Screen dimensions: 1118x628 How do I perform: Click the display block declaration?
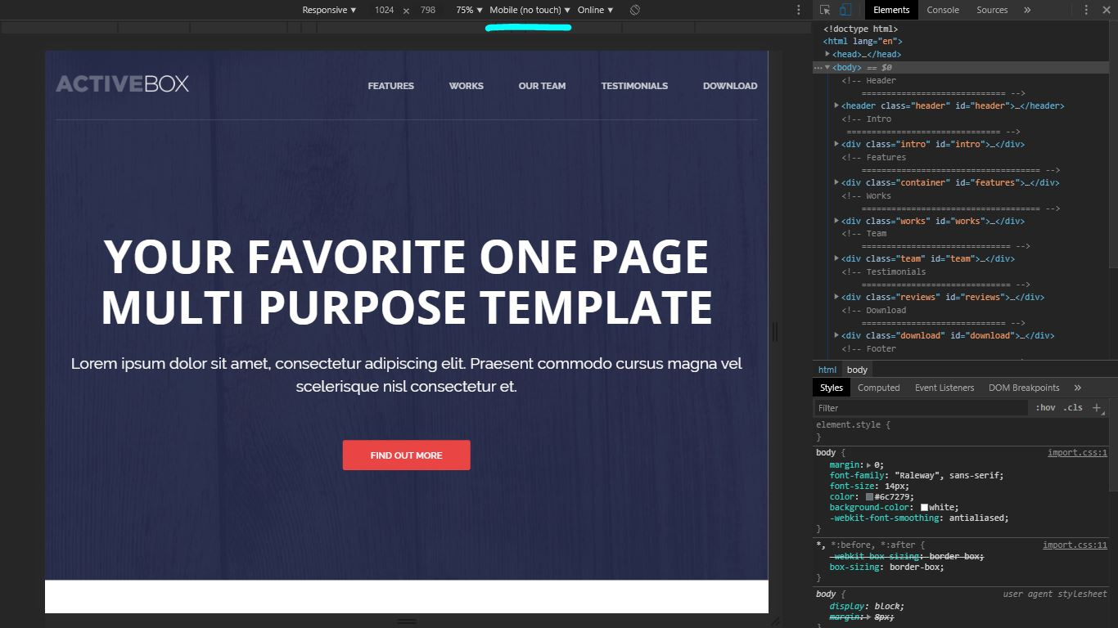coord(866,606)
